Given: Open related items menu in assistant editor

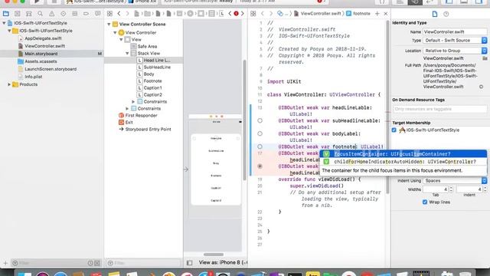Looking at the screenshot, I should tap(253, 14).
